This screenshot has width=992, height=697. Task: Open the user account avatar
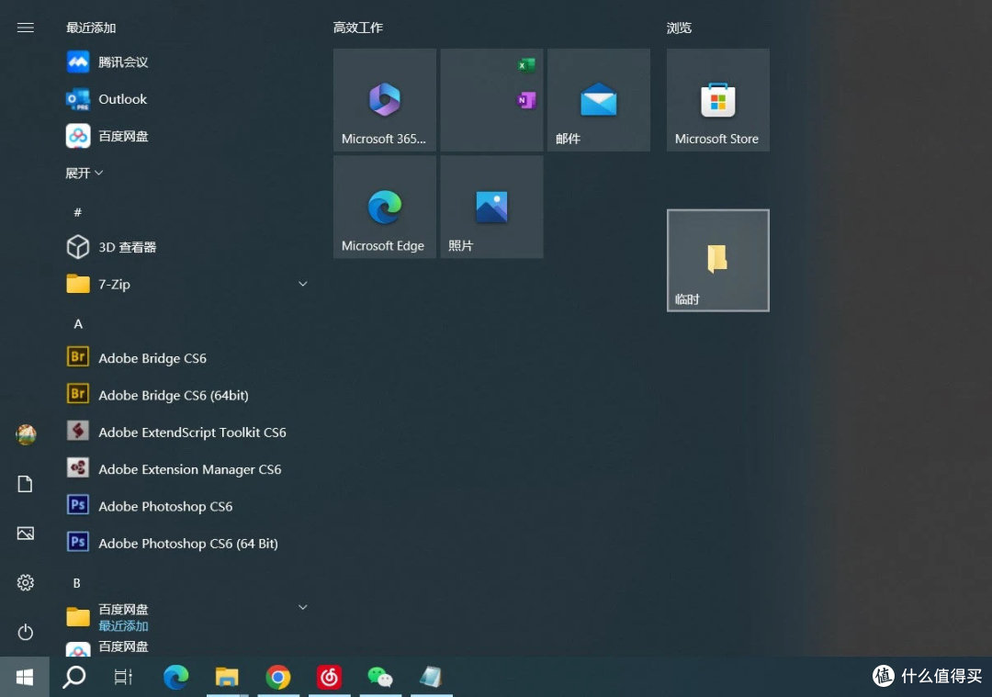26,434
